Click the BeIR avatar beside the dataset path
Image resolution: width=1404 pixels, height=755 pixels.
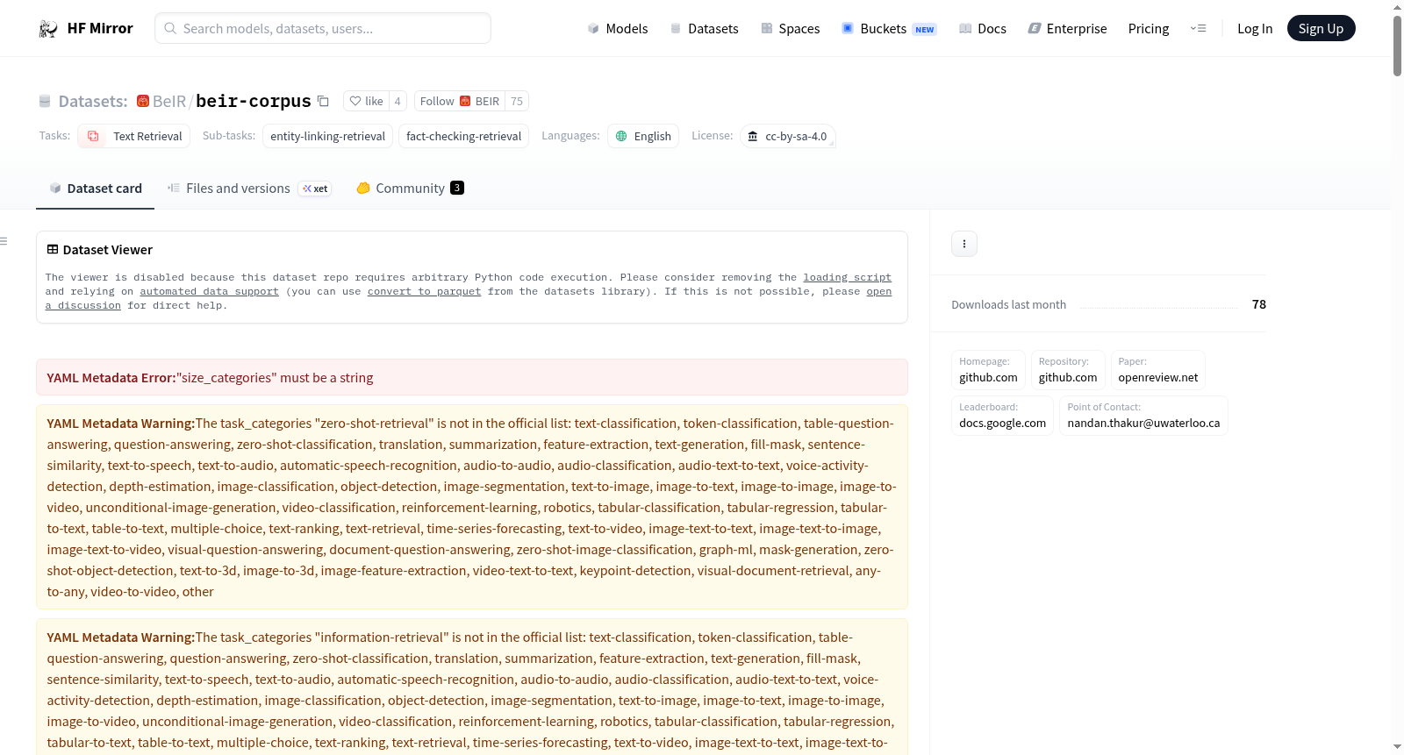coord(142,101)
